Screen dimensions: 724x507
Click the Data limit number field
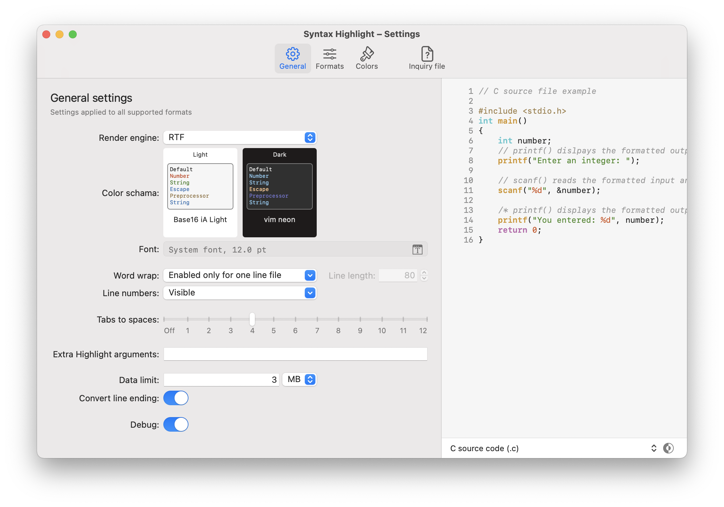coord(221,380)
